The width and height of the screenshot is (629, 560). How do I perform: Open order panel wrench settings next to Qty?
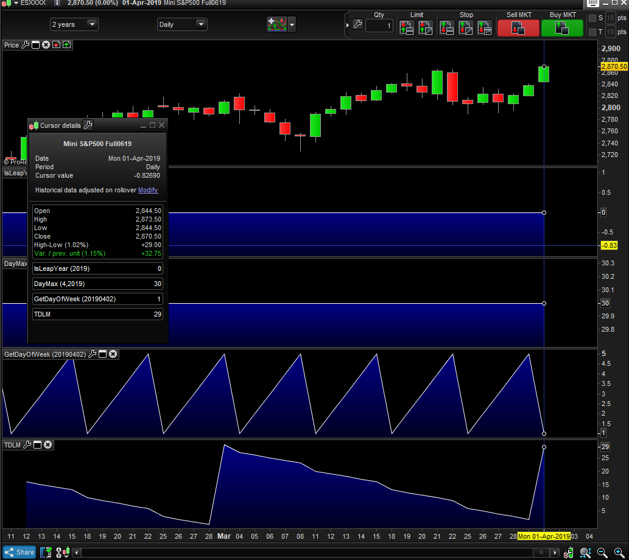pyautogui.click(x=357, y=25)
